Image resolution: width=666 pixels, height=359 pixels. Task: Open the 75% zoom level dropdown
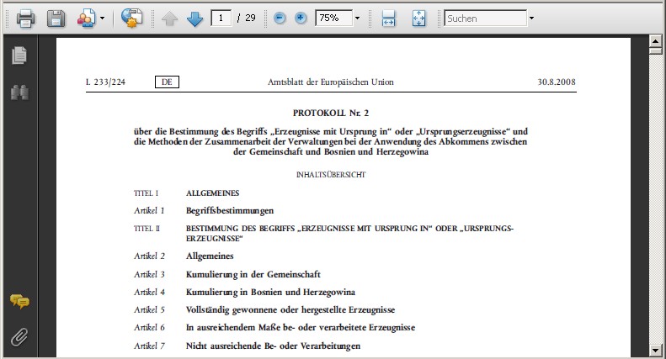coord(357,18)
